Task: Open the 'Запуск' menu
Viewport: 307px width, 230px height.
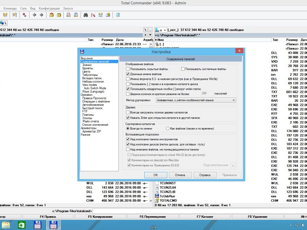Action: (68, 8)
